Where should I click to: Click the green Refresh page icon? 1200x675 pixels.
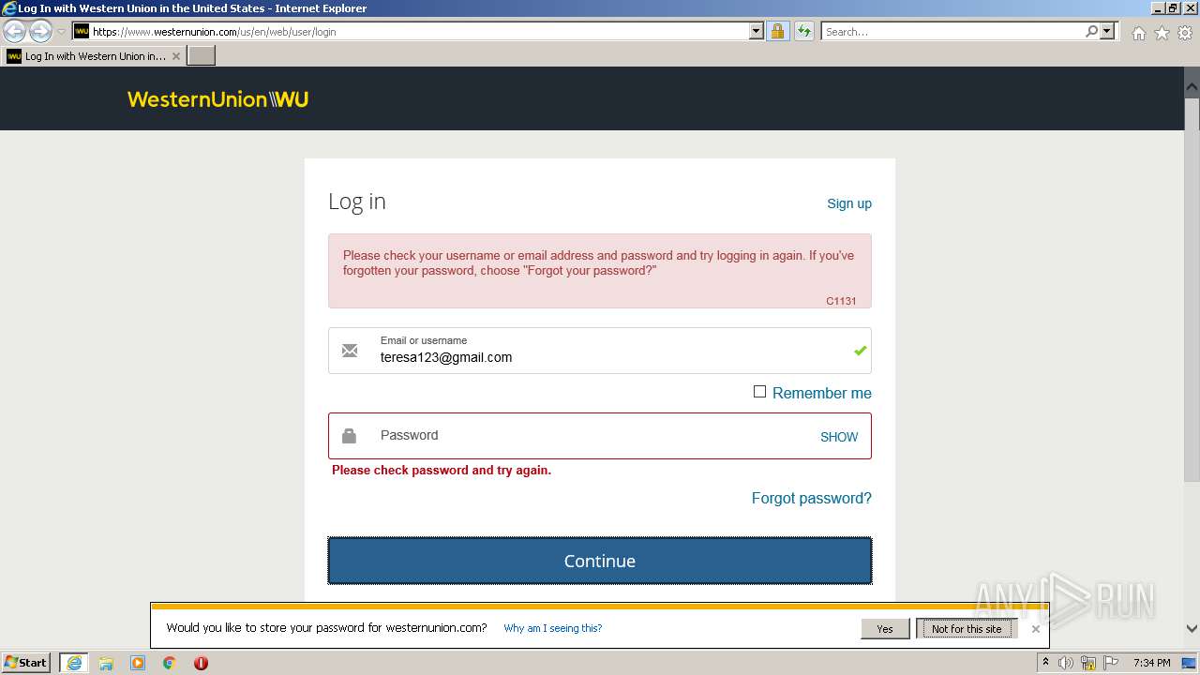click(804, 31)
